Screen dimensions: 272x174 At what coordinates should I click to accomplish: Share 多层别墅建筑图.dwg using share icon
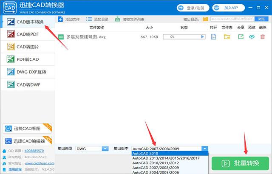[241, 36]
